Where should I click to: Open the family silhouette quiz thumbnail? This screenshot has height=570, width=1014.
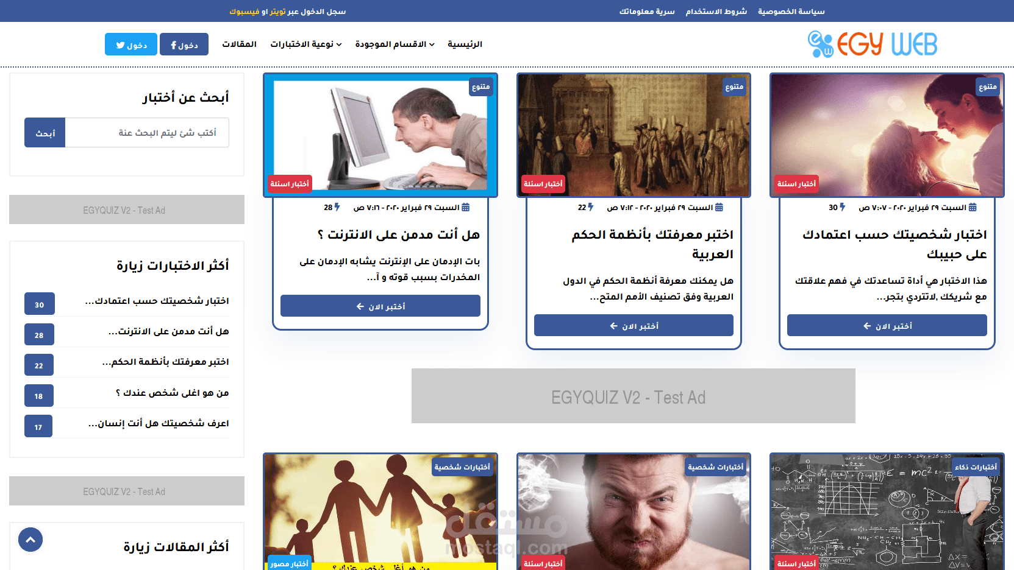(x=380, y=512)
